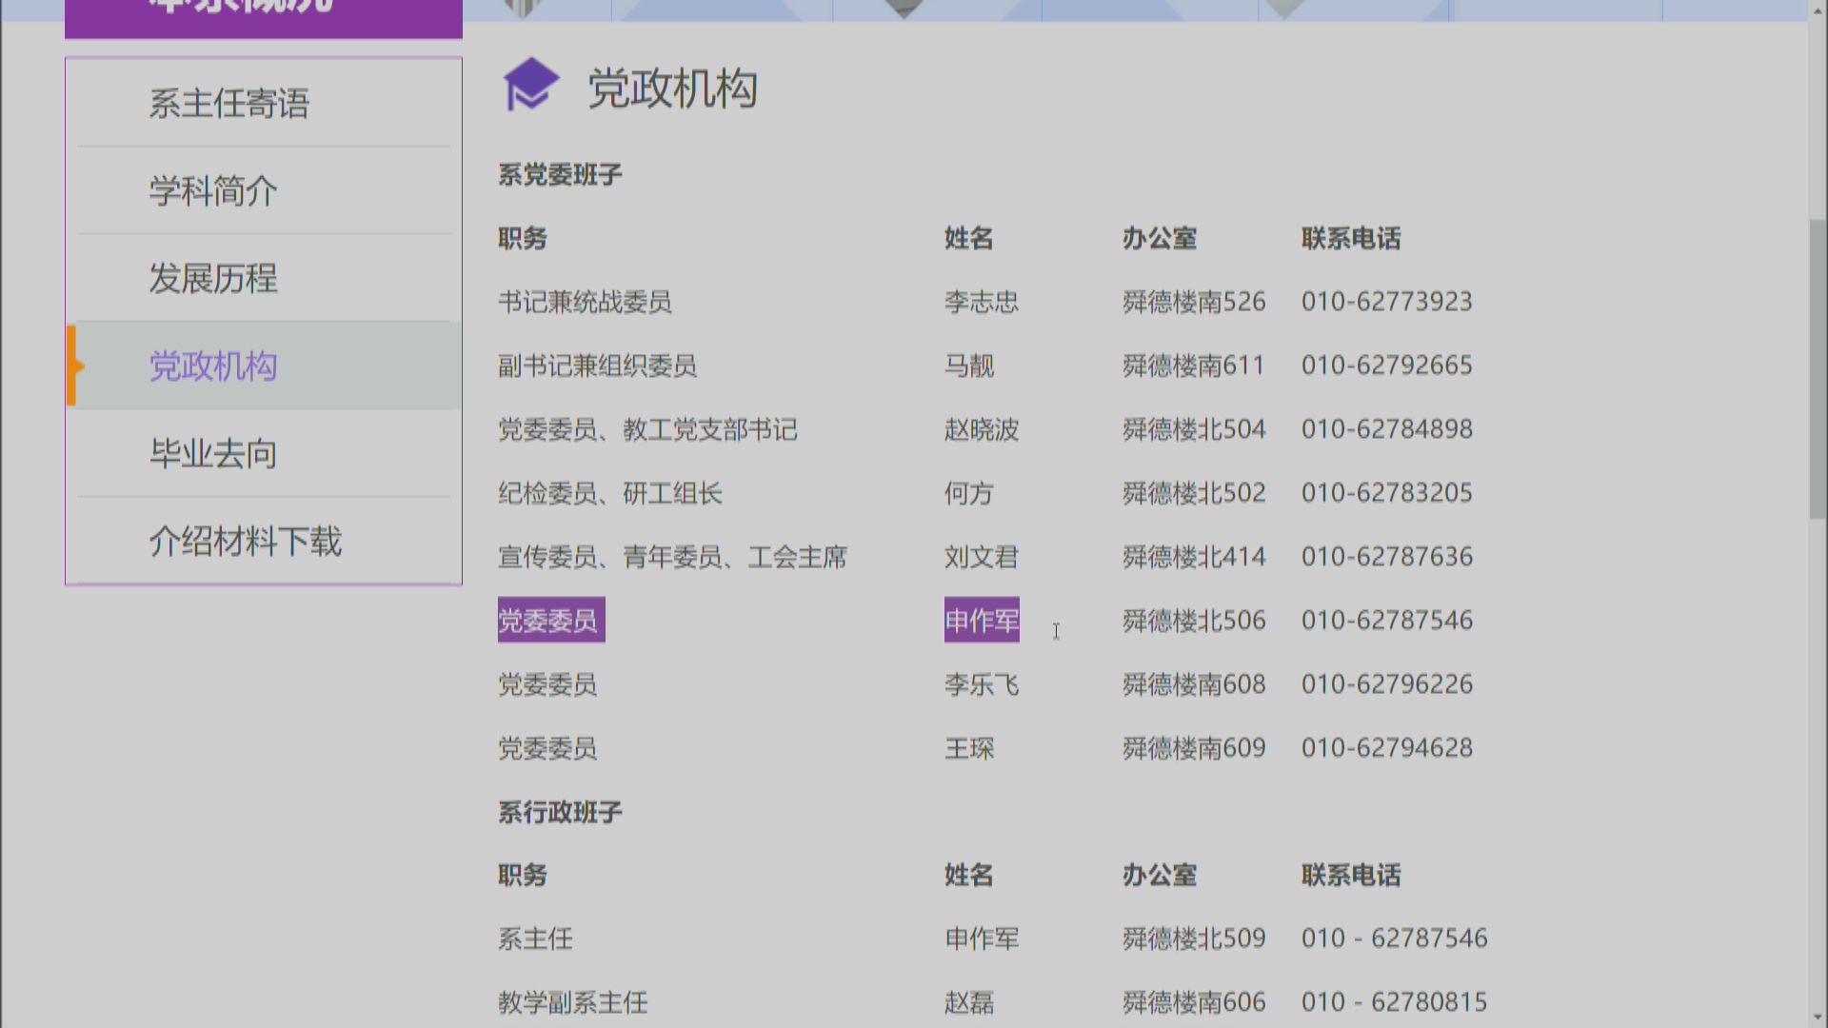Screen dimensions: 1828x1028
Task: Click the active 党政机构 sidebar entry
Action: (x=213, y=366)
